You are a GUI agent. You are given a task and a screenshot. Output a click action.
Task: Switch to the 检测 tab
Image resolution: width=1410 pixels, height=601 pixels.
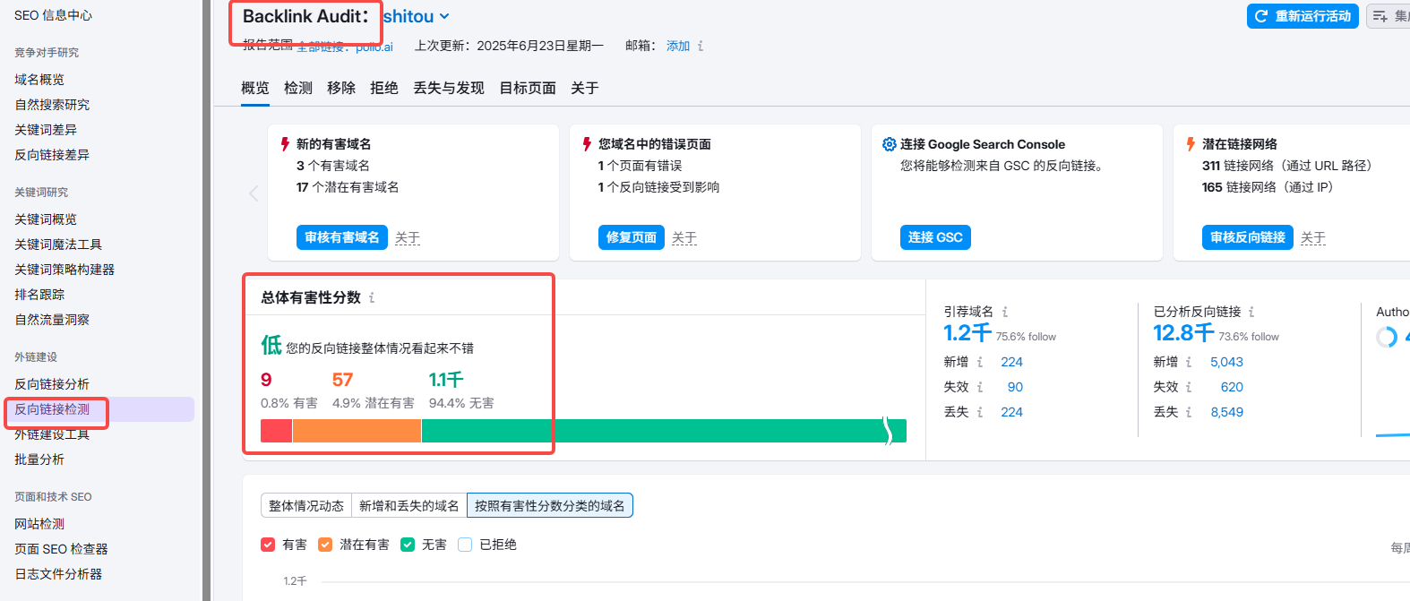(x=298, y=88)
